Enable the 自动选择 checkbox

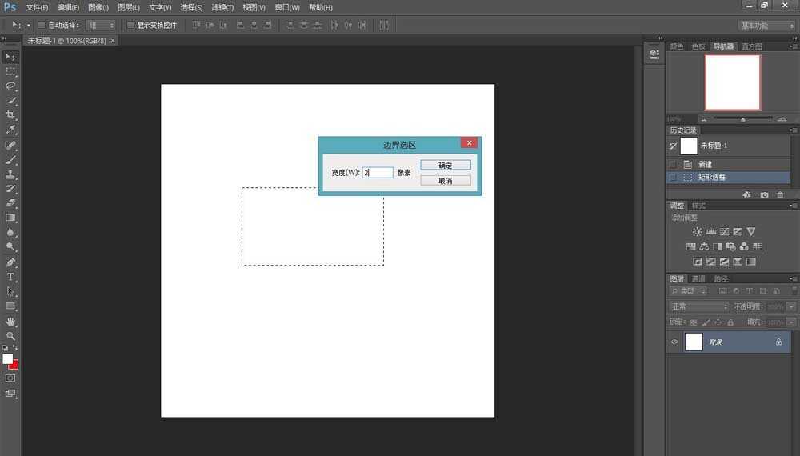pyautogui.click(x=42, y=26)
